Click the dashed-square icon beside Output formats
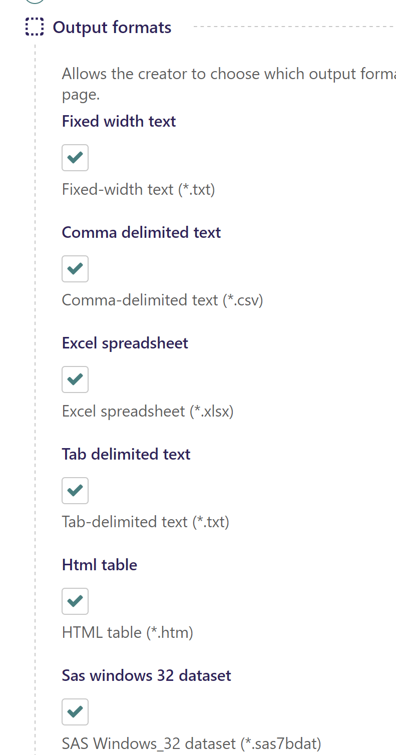 click(x=34, y=27)
